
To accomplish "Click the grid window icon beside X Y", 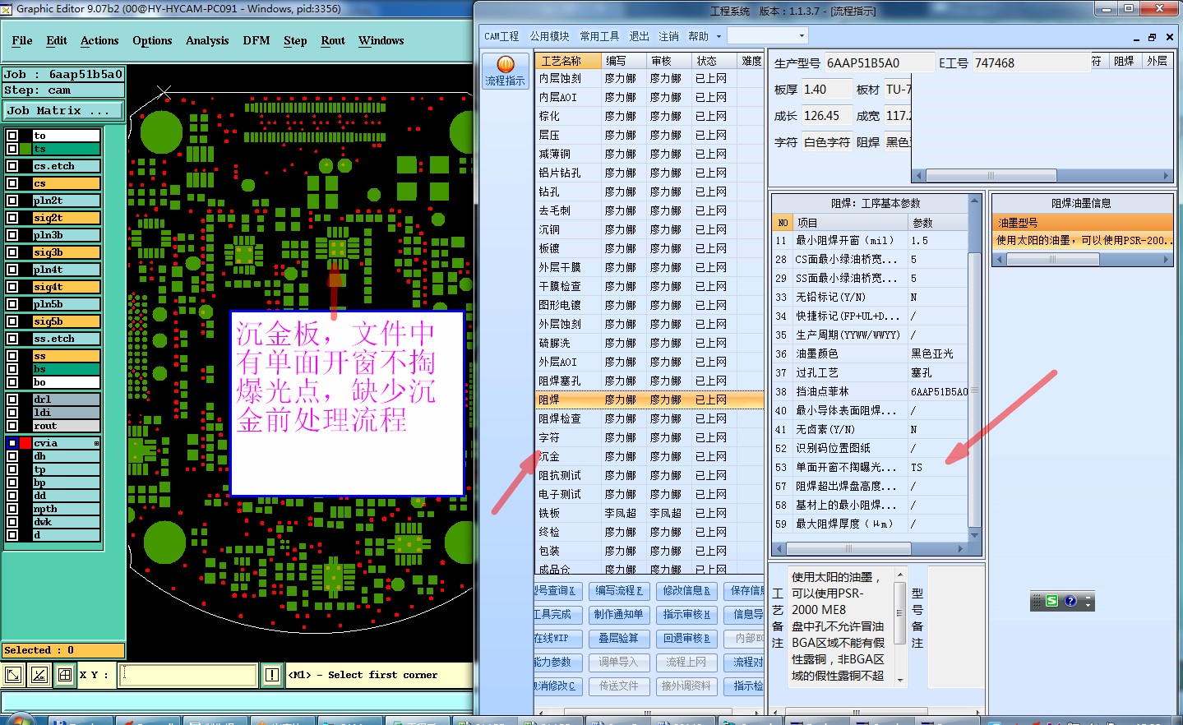I will tap(65, 676).
